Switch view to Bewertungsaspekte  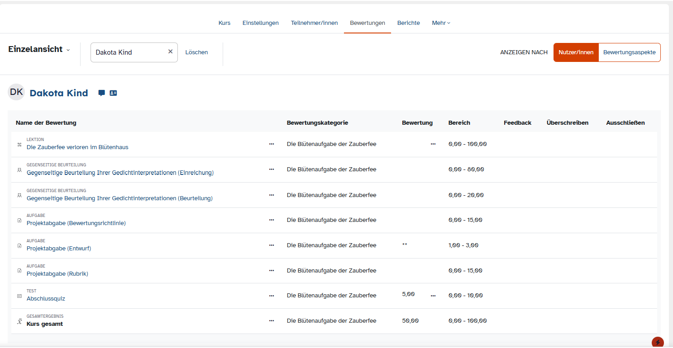[x=630, y=52]
